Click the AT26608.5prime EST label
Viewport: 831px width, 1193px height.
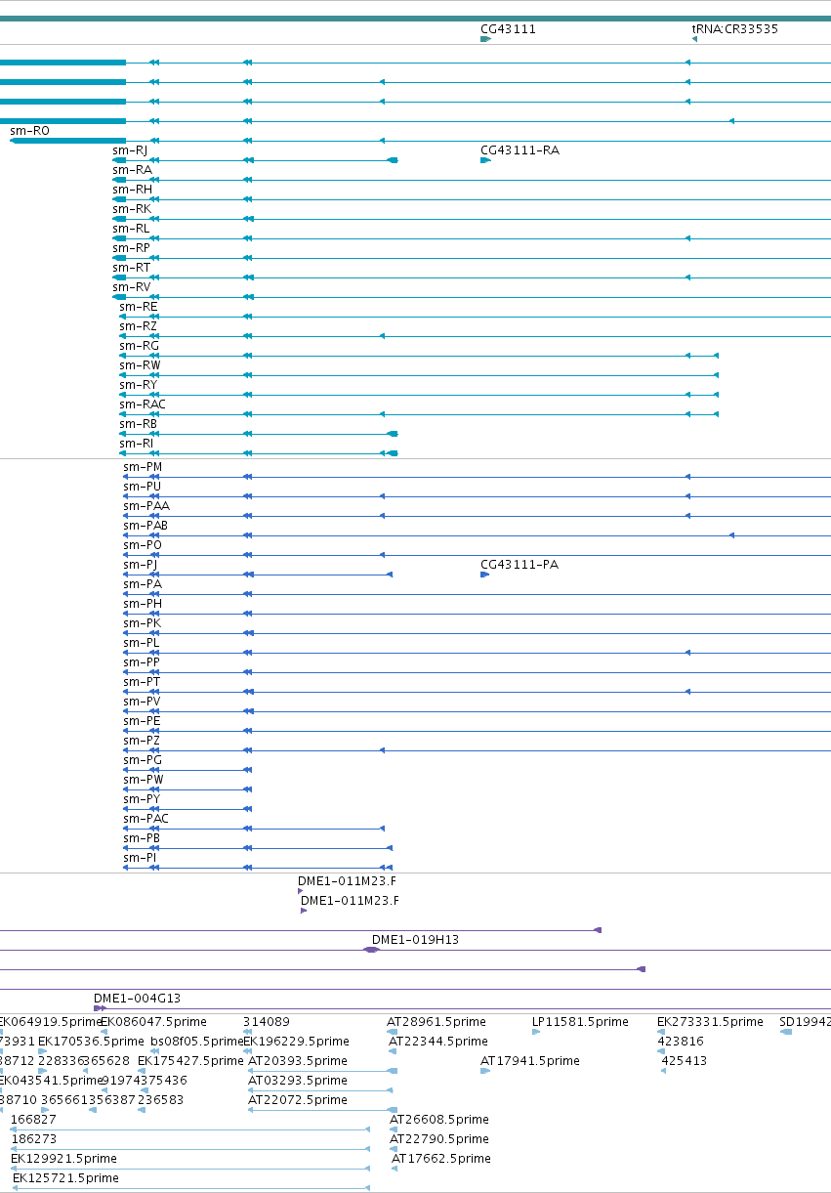pyautogui.click(x=439, y=1120)
